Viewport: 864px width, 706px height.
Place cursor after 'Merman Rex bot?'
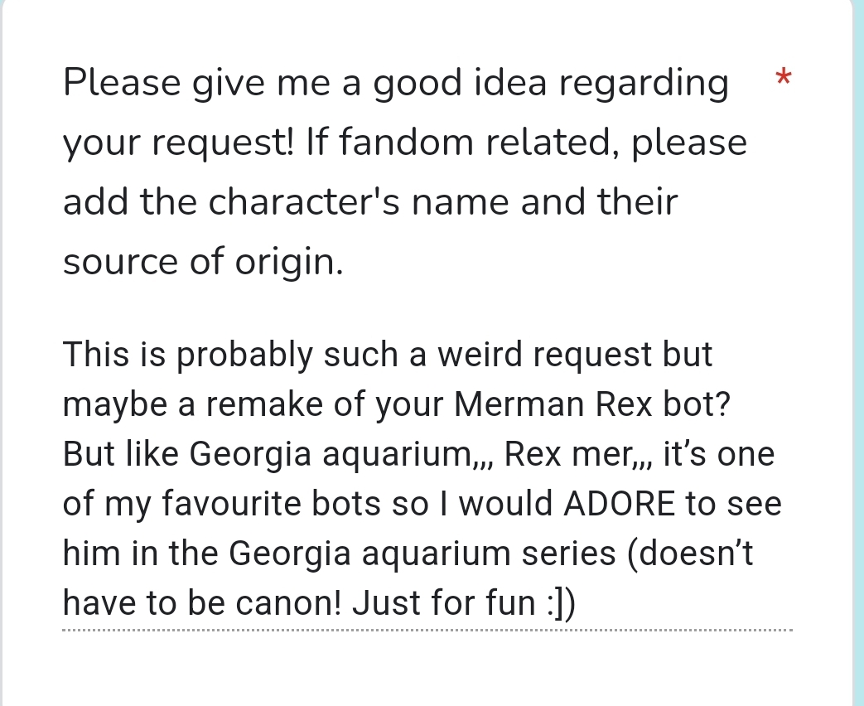732,404
